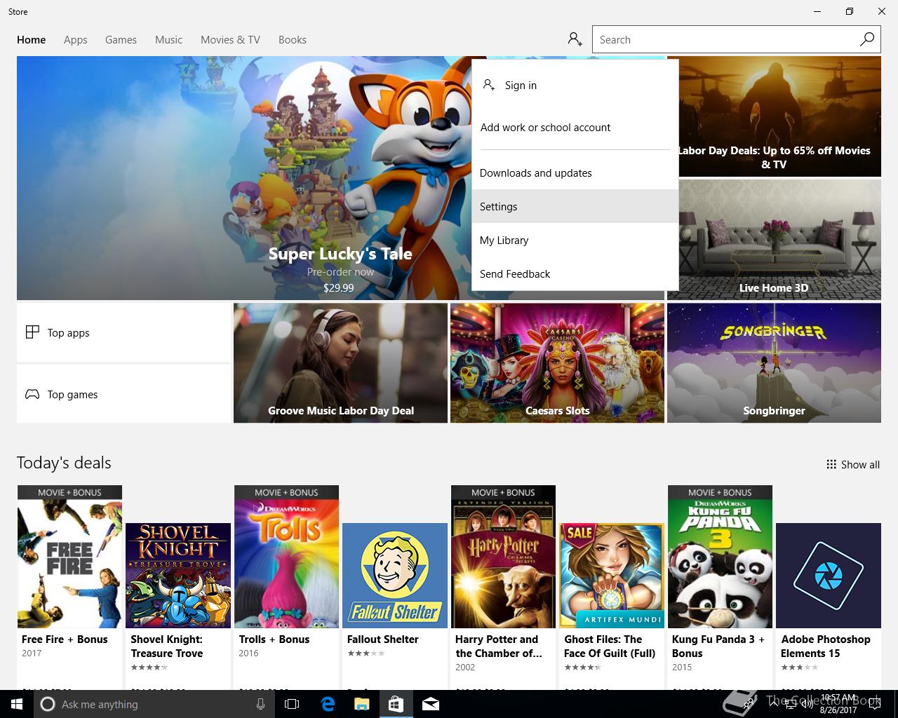This screenshot has width=898, height=718.
Task: Select the Ghost Files game cover
Action: coord(612,576)
